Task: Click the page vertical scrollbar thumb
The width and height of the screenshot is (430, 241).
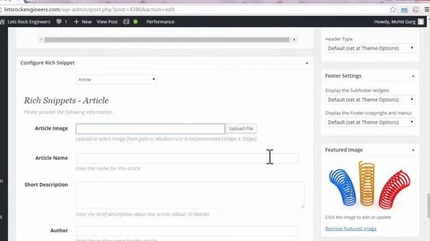Action: tap(429, 206)
